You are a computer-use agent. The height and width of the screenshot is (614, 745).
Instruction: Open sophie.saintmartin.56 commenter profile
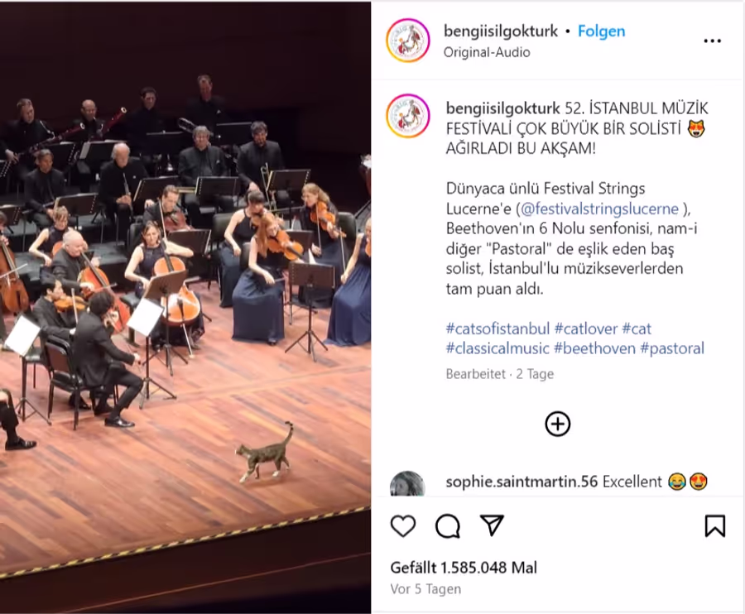pyautogui.click(x=521, y=482)
